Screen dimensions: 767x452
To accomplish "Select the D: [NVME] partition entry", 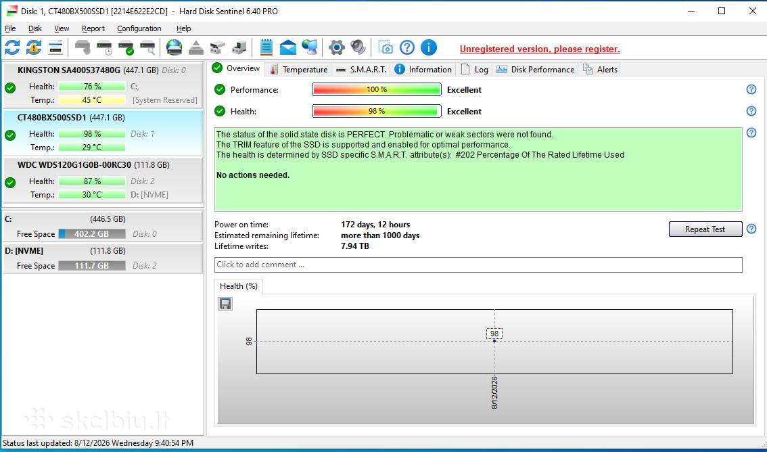I will pyautogui.click(x=103, y=258).
